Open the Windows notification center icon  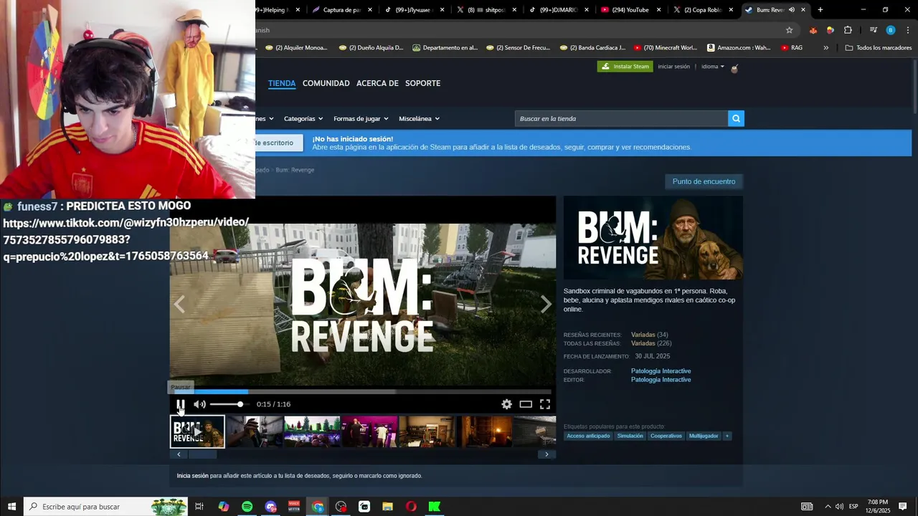coord(902,507)
